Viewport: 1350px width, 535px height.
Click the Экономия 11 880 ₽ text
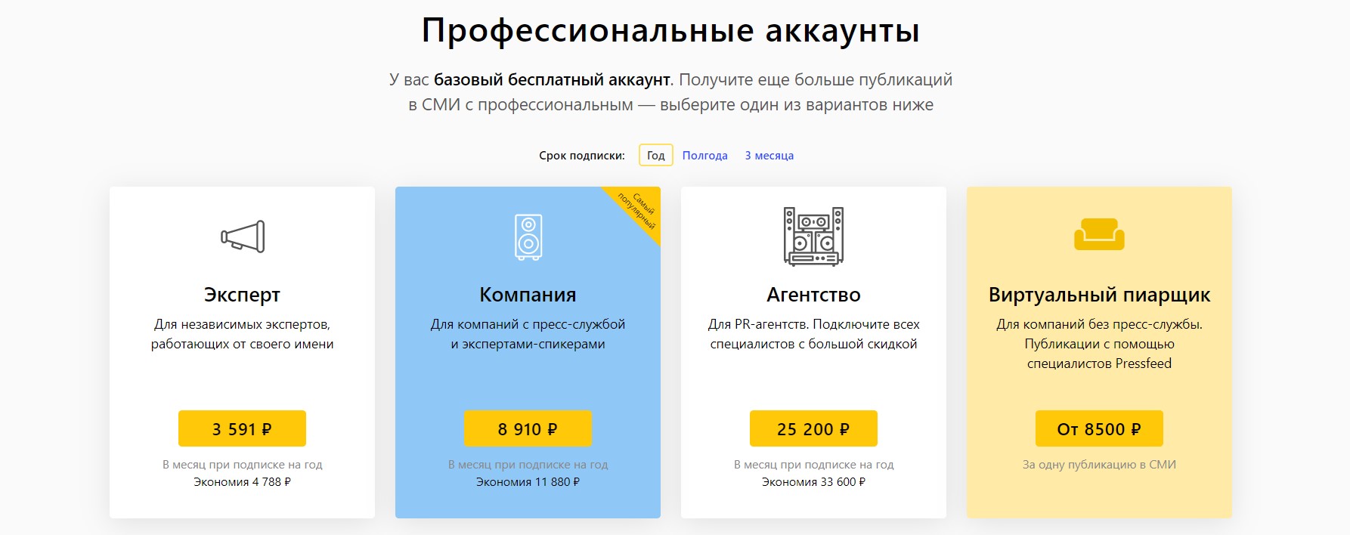coord(528,482)
